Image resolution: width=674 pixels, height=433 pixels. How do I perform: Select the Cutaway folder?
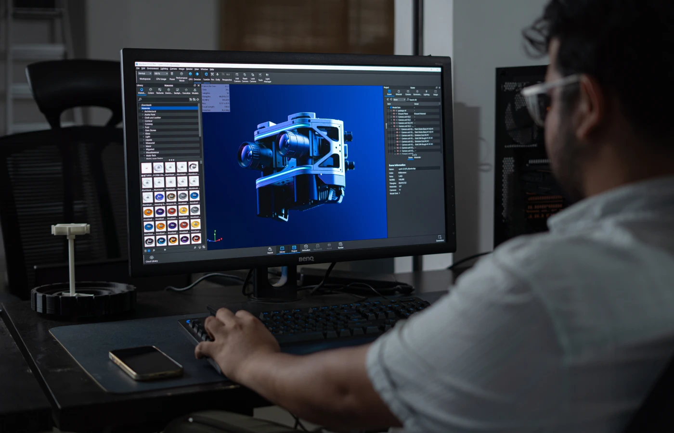149,124
